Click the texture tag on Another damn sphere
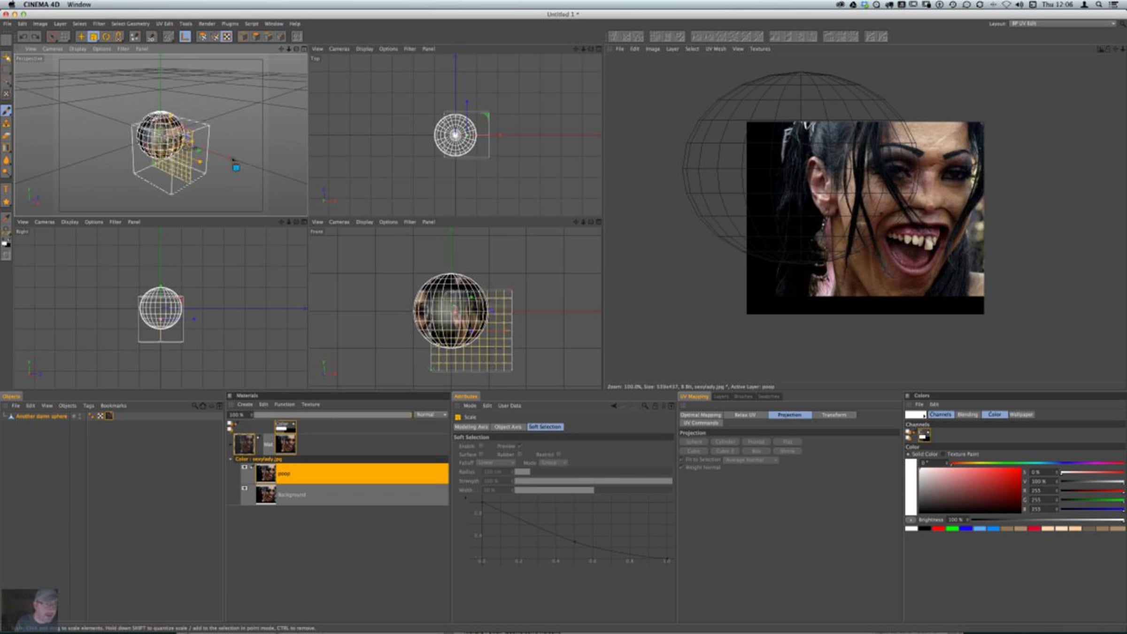 pos(109,416)
